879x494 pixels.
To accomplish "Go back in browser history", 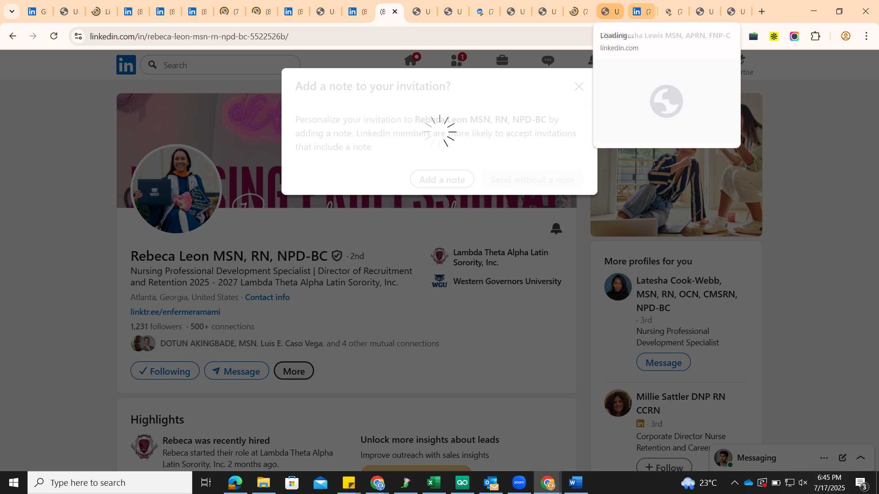I will (x=12, y=36).
